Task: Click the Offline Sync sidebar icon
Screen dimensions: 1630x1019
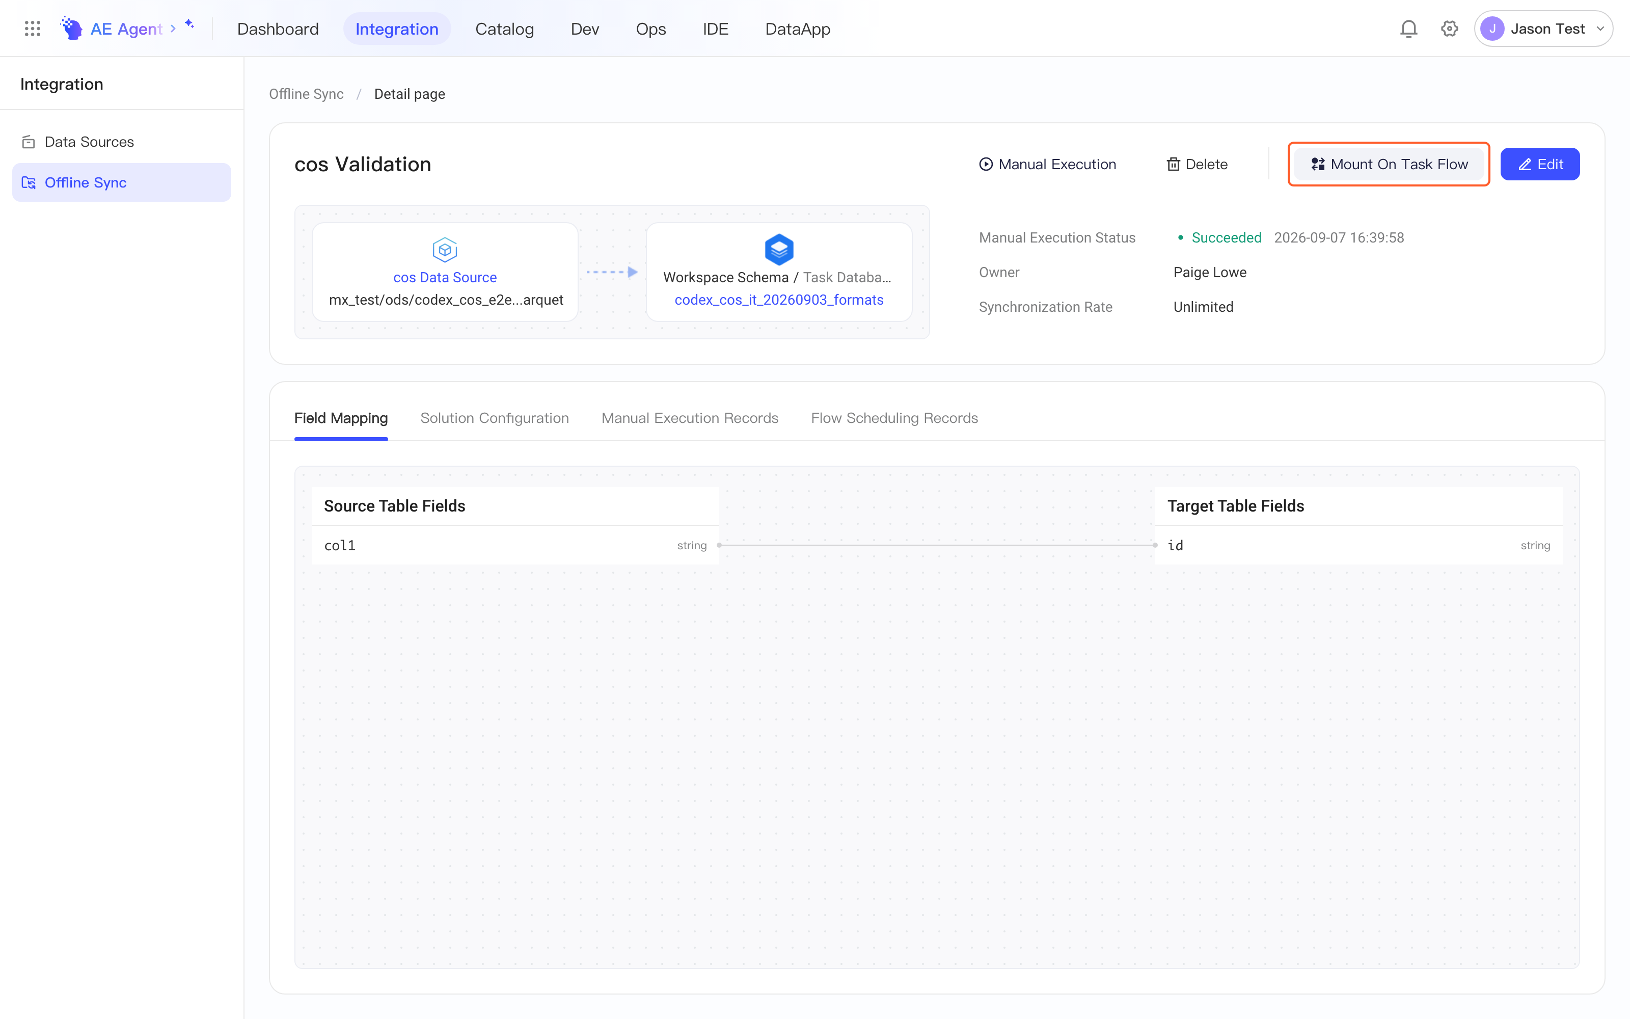Action: (29, 182)
